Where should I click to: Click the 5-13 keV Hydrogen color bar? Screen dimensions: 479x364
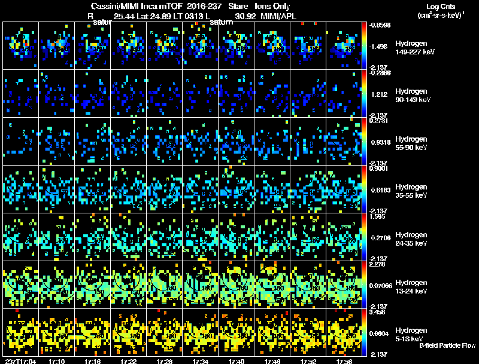pos(365,332)
